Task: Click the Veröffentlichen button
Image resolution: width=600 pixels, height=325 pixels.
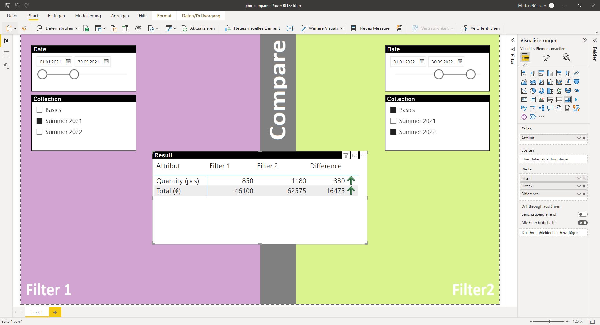Action: click(x=481, y=28)
